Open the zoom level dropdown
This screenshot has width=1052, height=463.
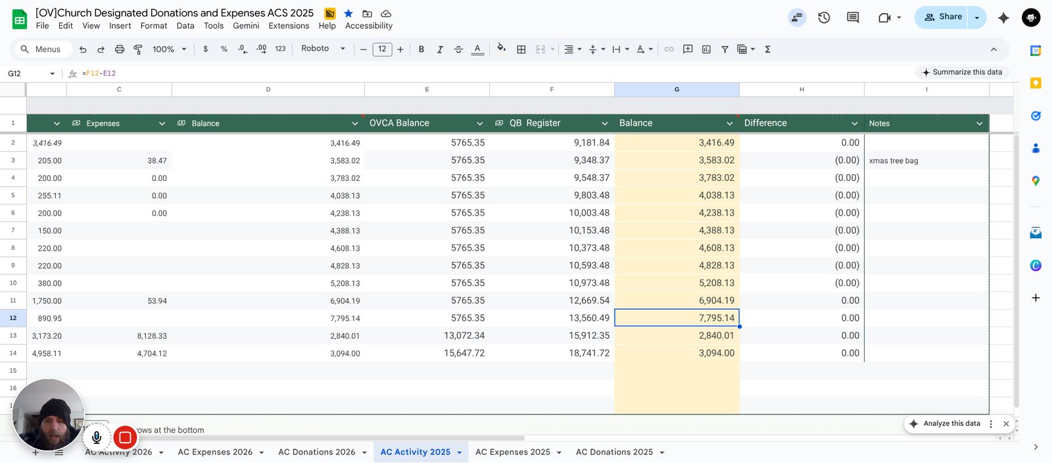pos(170,49)
